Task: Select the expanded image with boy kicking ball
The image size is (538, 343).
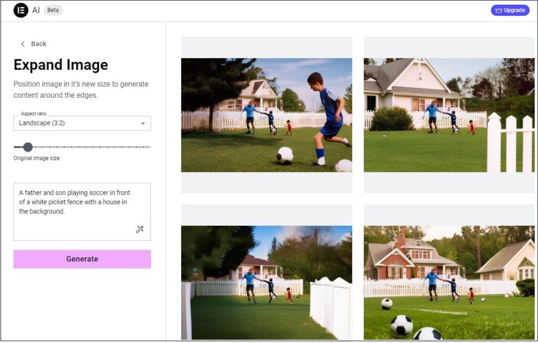Action: tap(266, 115)
